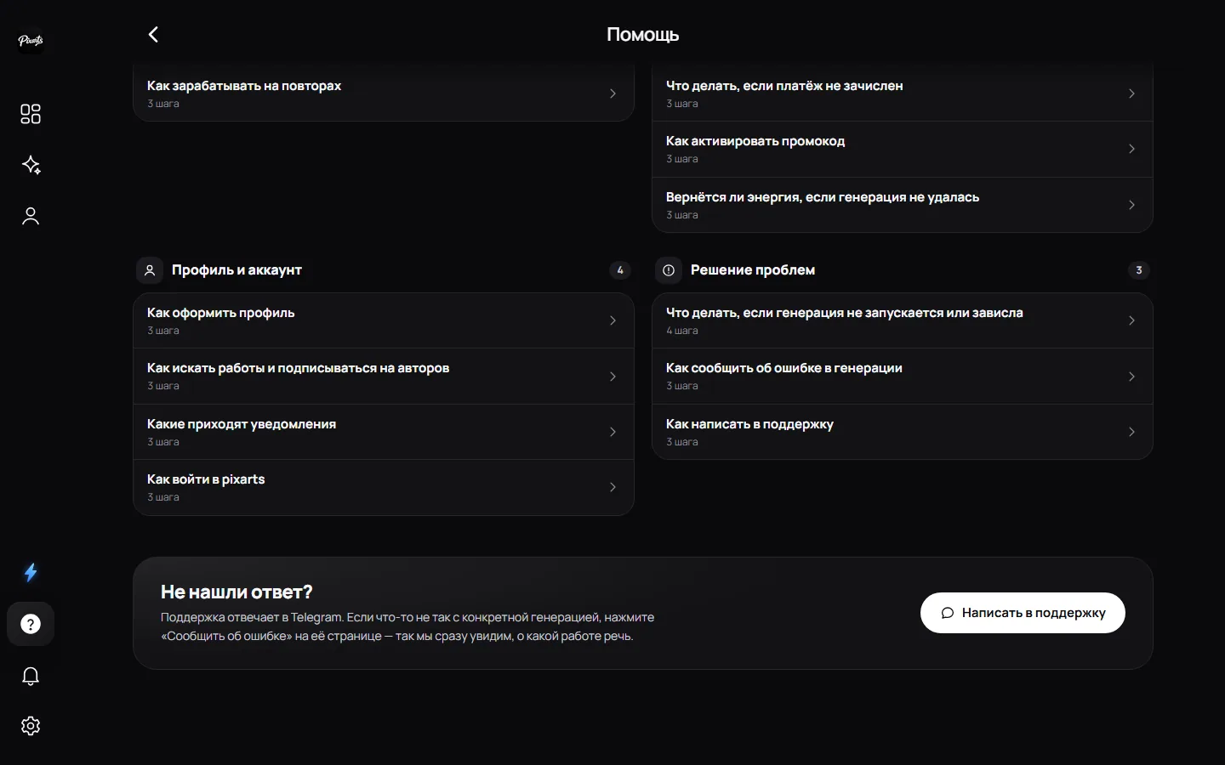Go back with the left arrow

coord(153,34)
